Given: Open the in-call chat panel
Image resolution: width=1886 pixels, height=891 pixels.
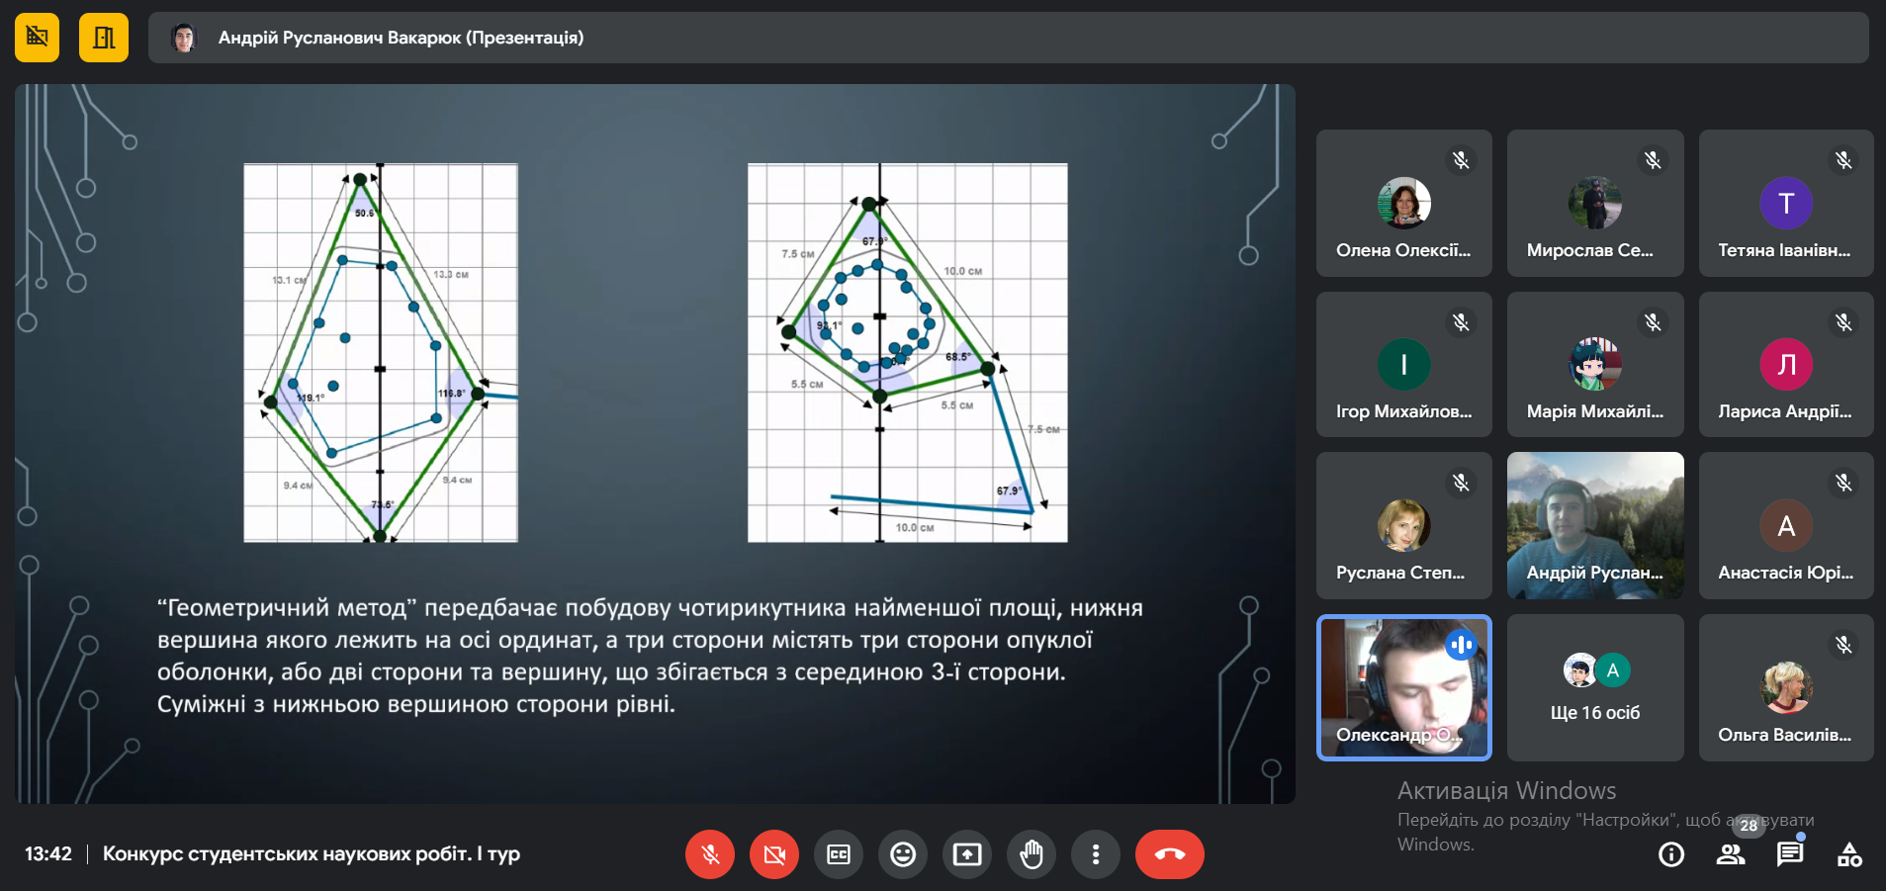Looking at the screenshot, I should (x=1790, y=854).
